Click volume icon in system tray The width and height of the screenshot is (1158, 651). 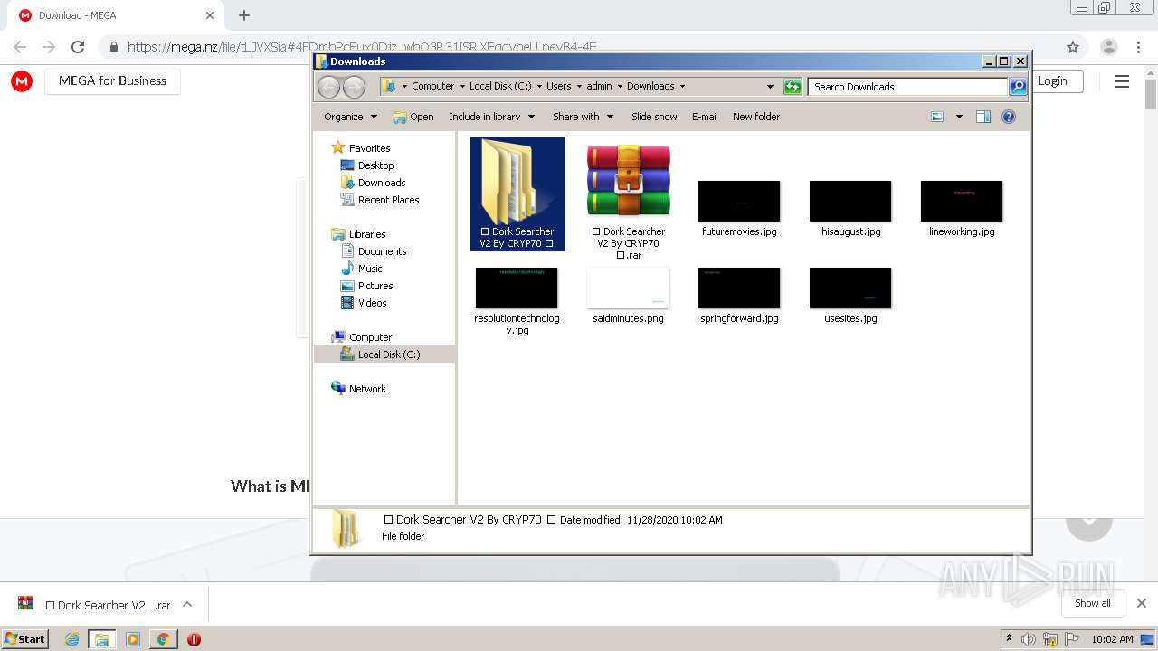tap(1029, 639)
